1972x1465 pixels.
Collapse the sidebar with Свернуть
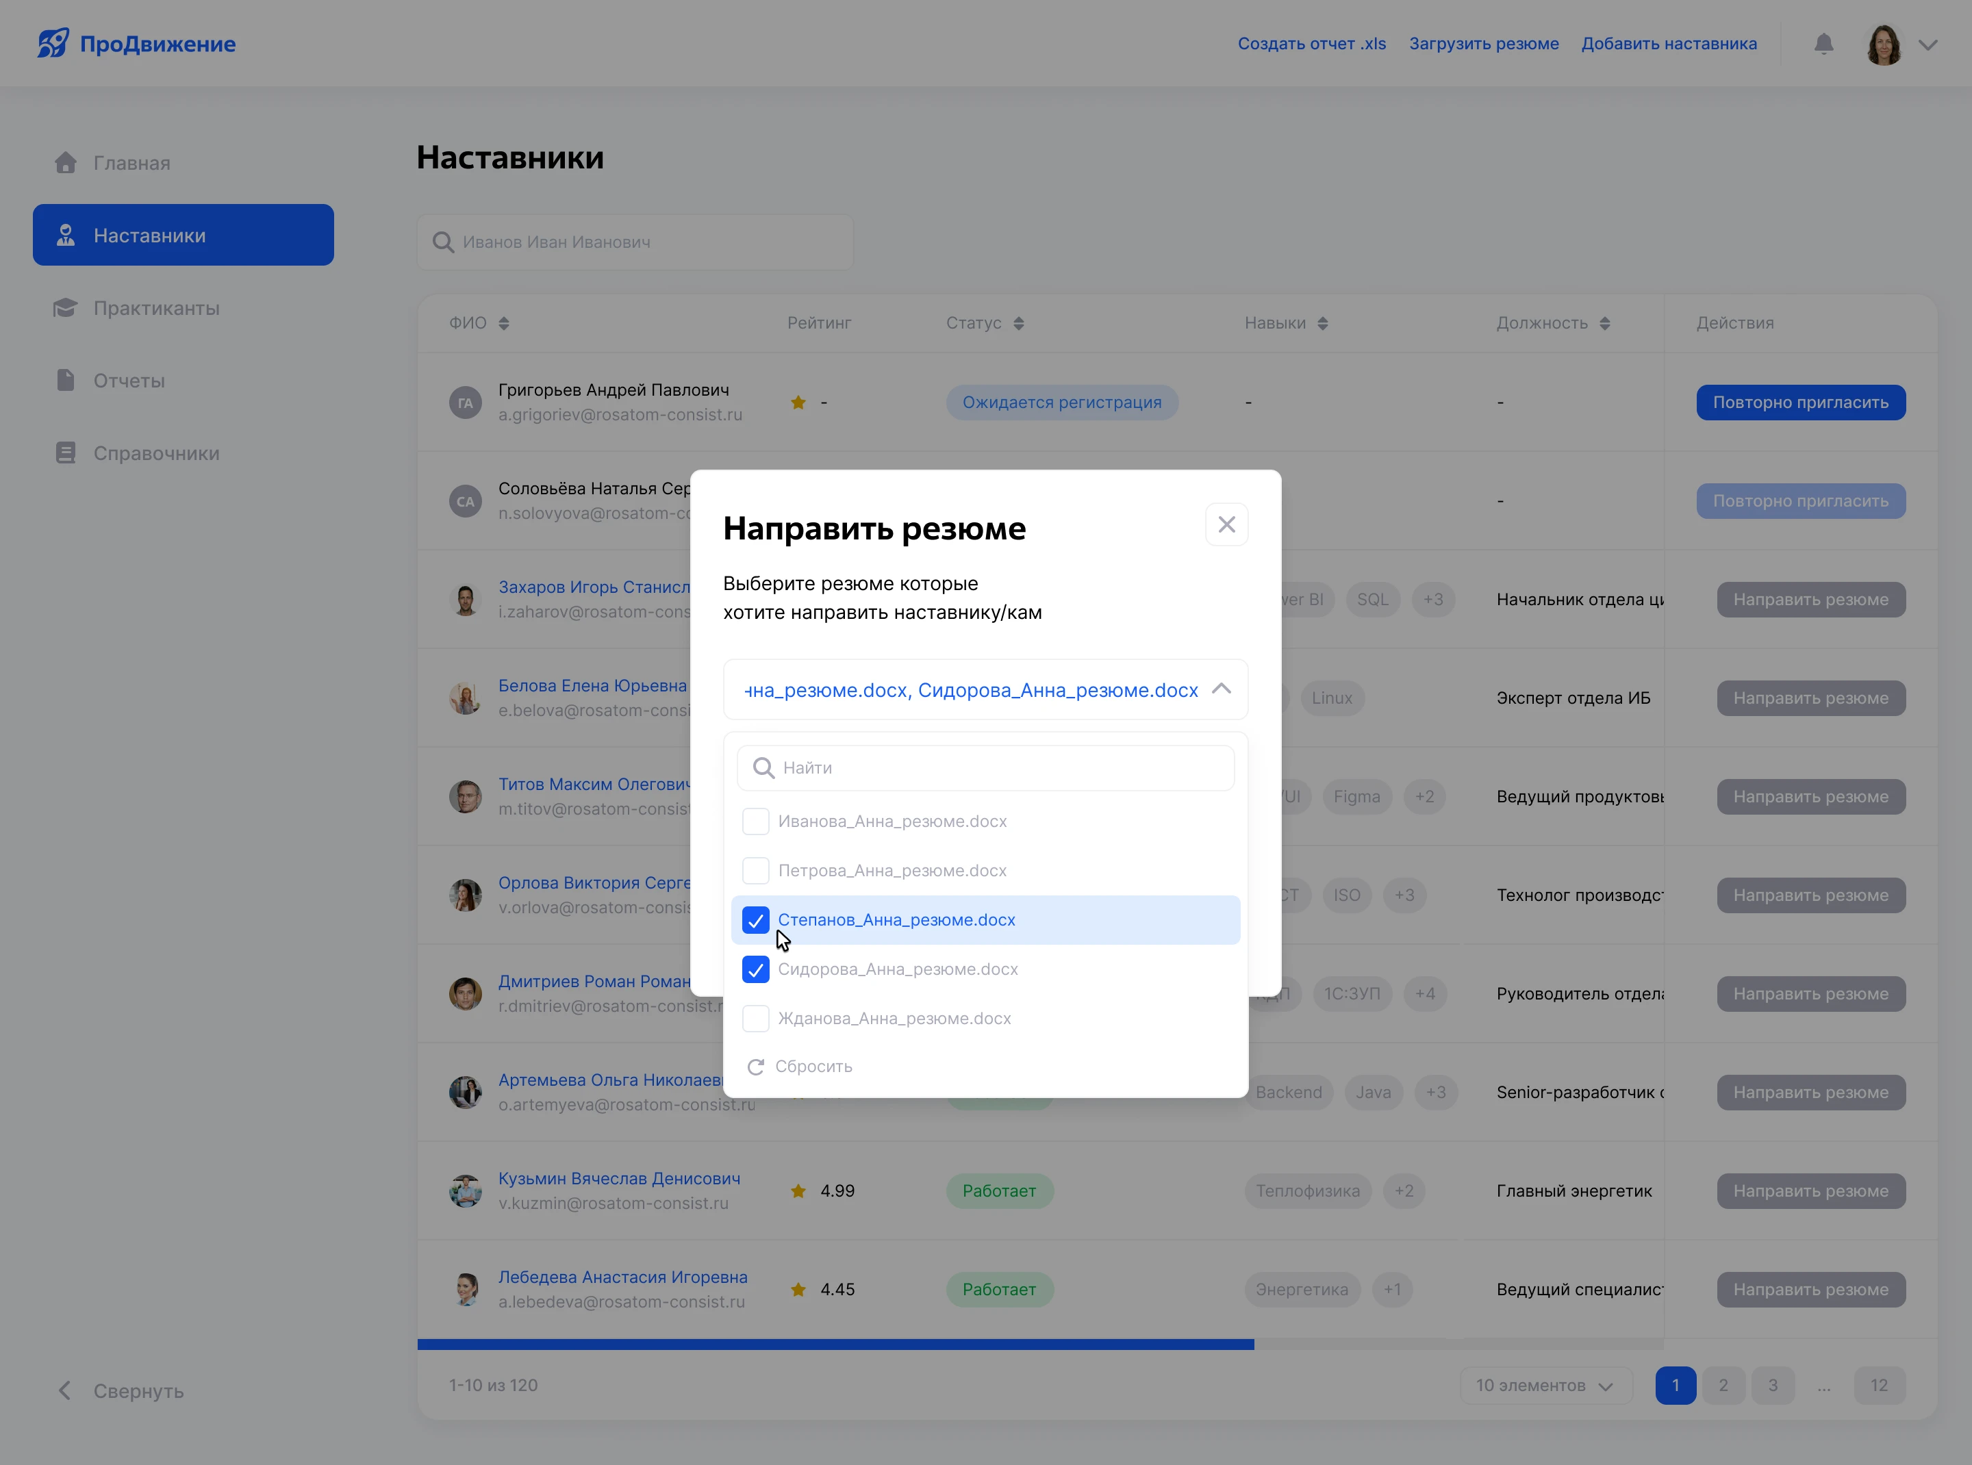[121, 1390]
